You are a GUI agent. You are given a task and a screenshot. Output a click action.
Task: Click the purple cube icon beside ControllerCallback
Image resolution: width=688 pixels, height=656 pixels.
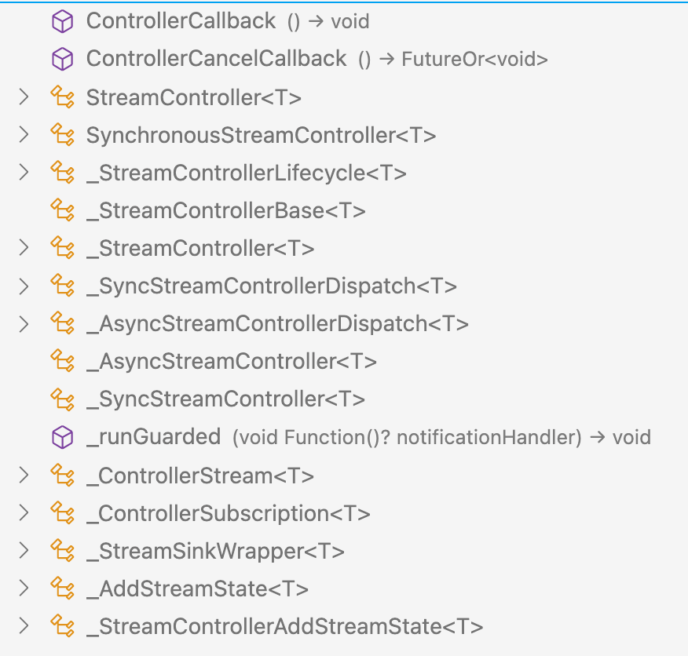pyautogui.click(x=62, y=21)
